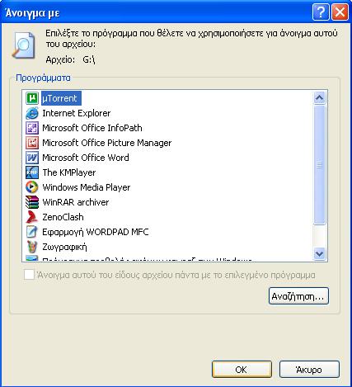Confirm with the OK button
The image size is (352, 387).
point(242,370)
